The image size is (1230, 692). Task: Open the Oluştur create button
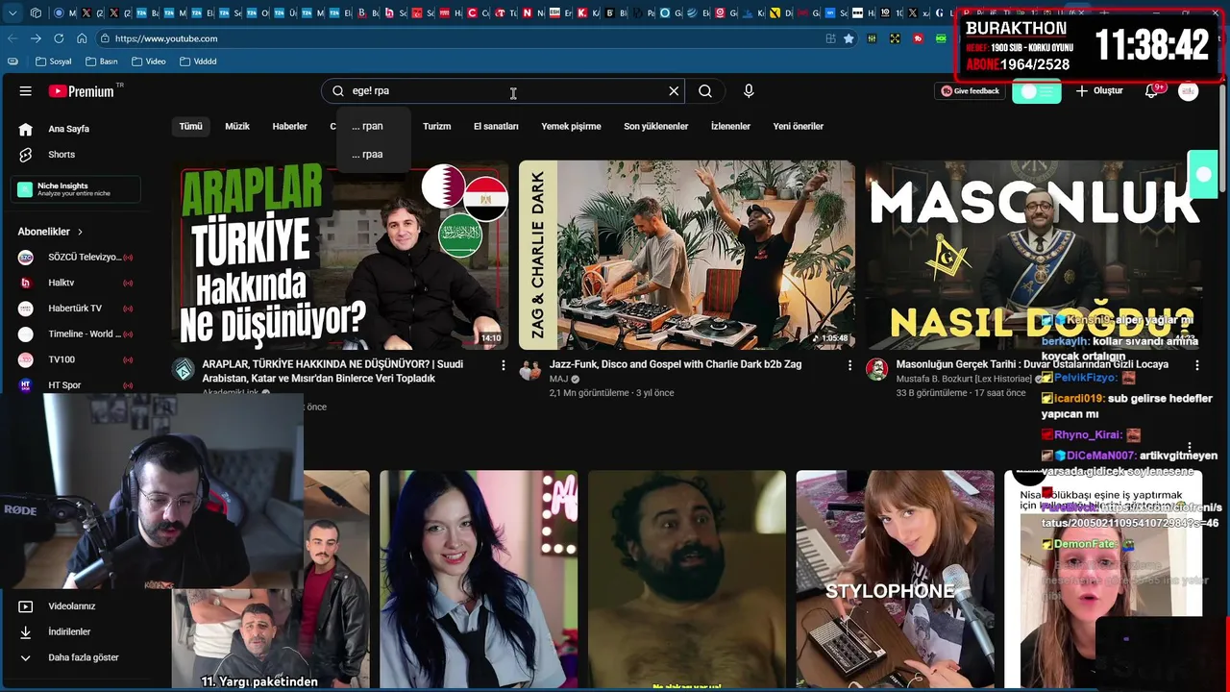click(x=1099, y=91)
